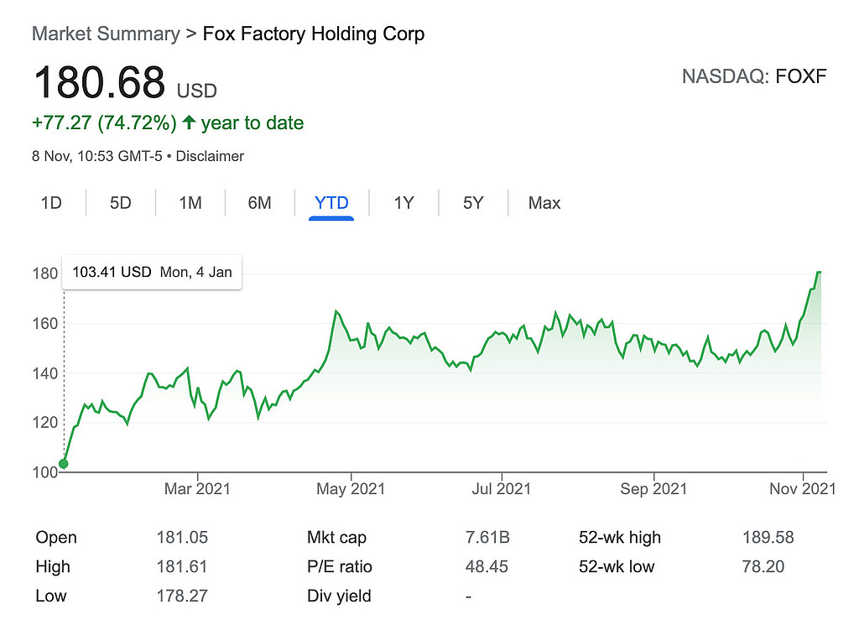Select the 1M chart range

pos(190,203)
